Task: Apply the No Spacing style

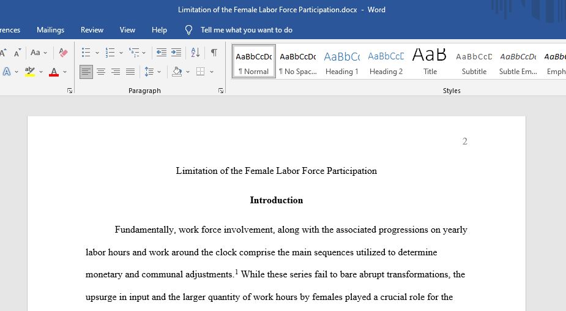Action: pyautogui.click(x=298, y=61)
